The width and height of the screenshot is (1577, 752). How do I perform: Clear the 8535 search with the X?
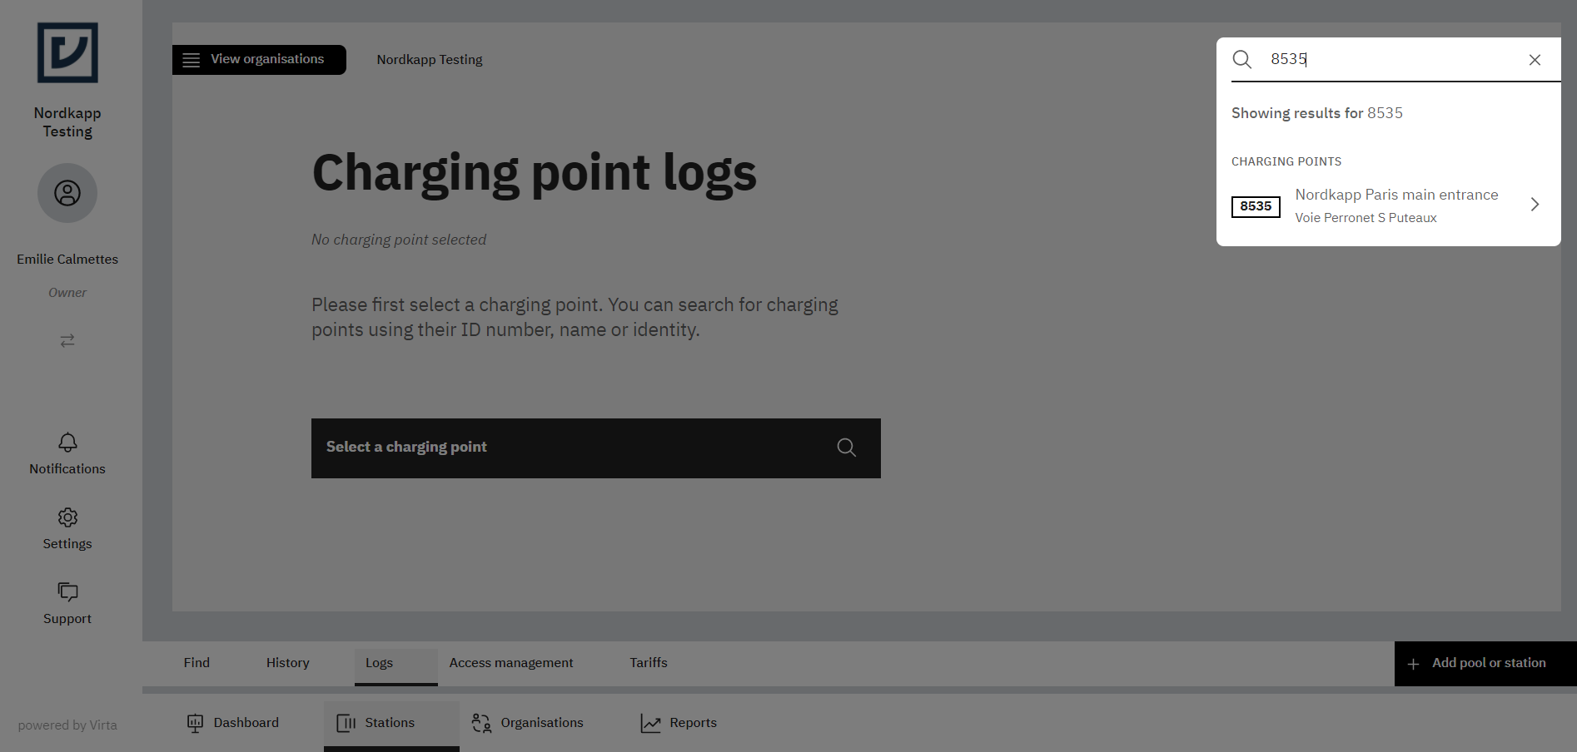1535,59
